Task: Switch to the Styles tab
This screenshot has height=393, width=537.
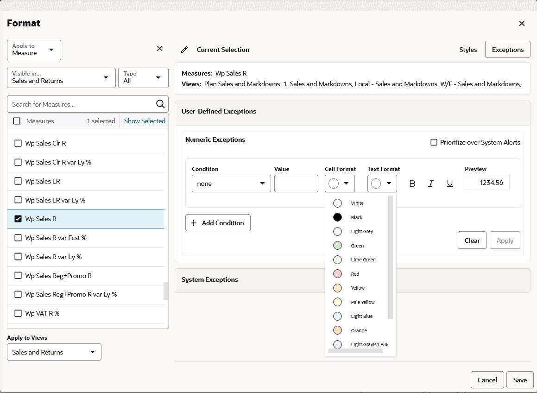Action: click(468, 49)
